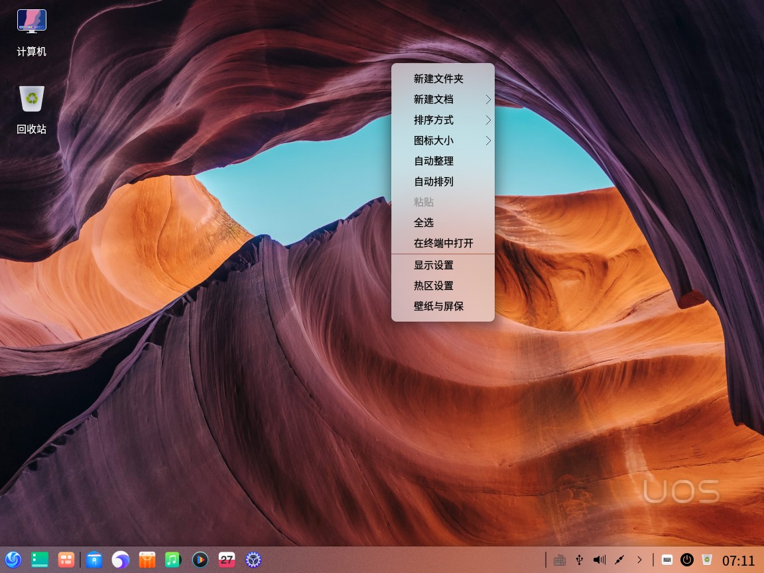764x573 pixels.
Task: Open the trash icon on the dock
Action: click(707, 560)
